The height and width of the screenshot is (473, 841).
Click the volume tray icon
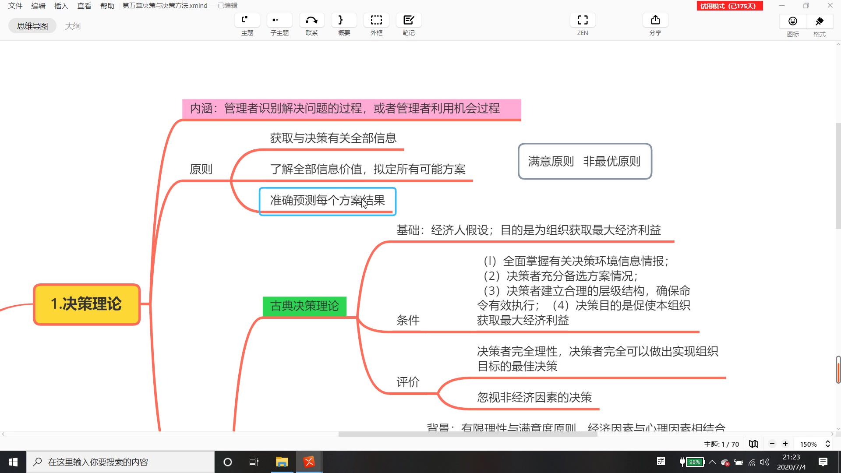point(765,462)
